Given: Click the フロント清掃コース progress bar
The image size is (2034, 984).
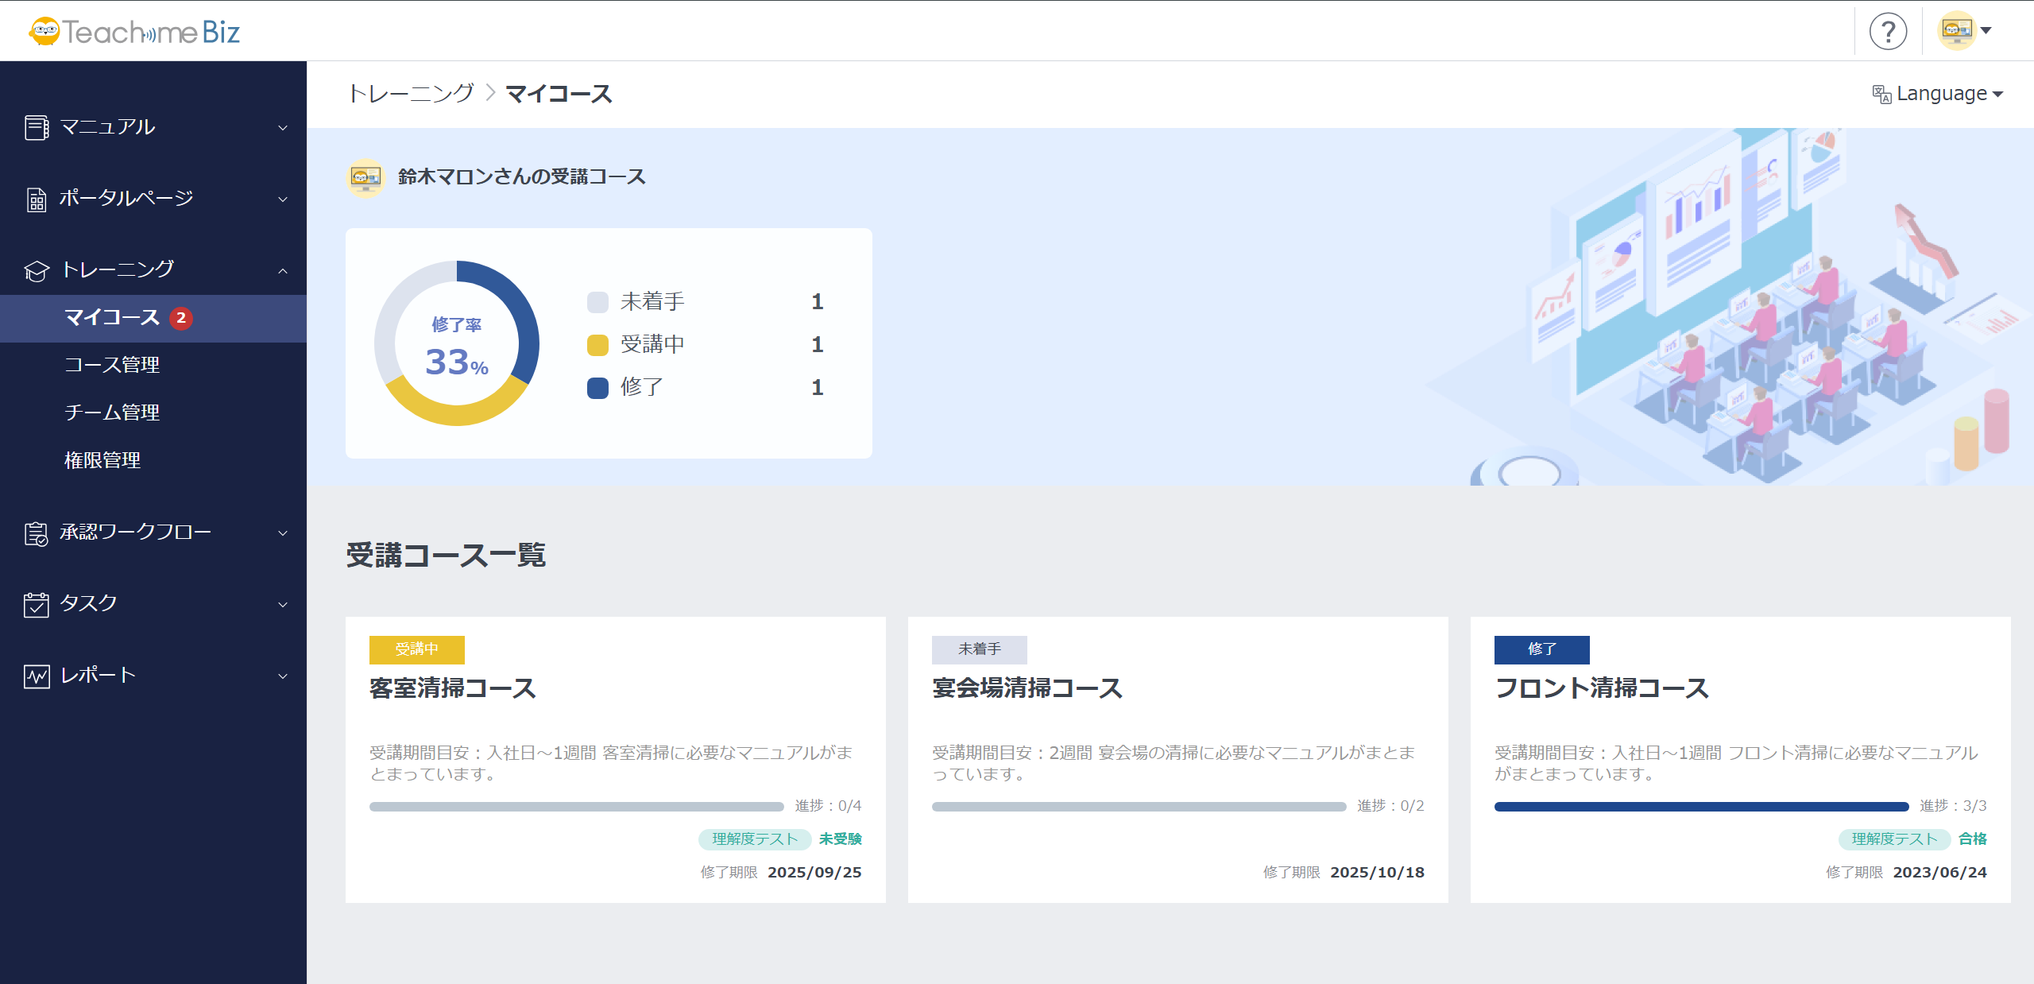Looking at the screenshot, I should click(1700, 807).
